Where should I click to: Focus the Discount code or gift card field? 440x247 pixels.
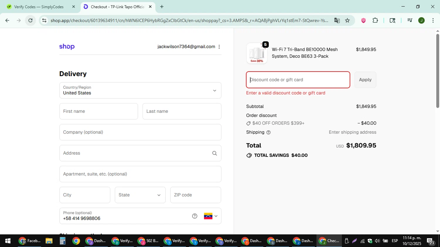[x=298, y=80]
